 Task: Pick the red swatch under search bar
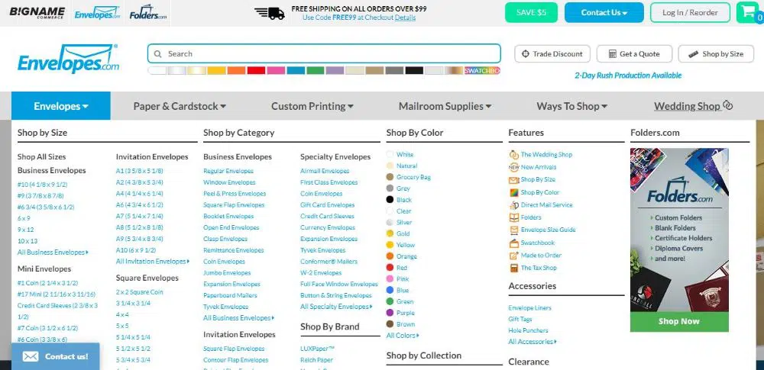tap(256, 71)
